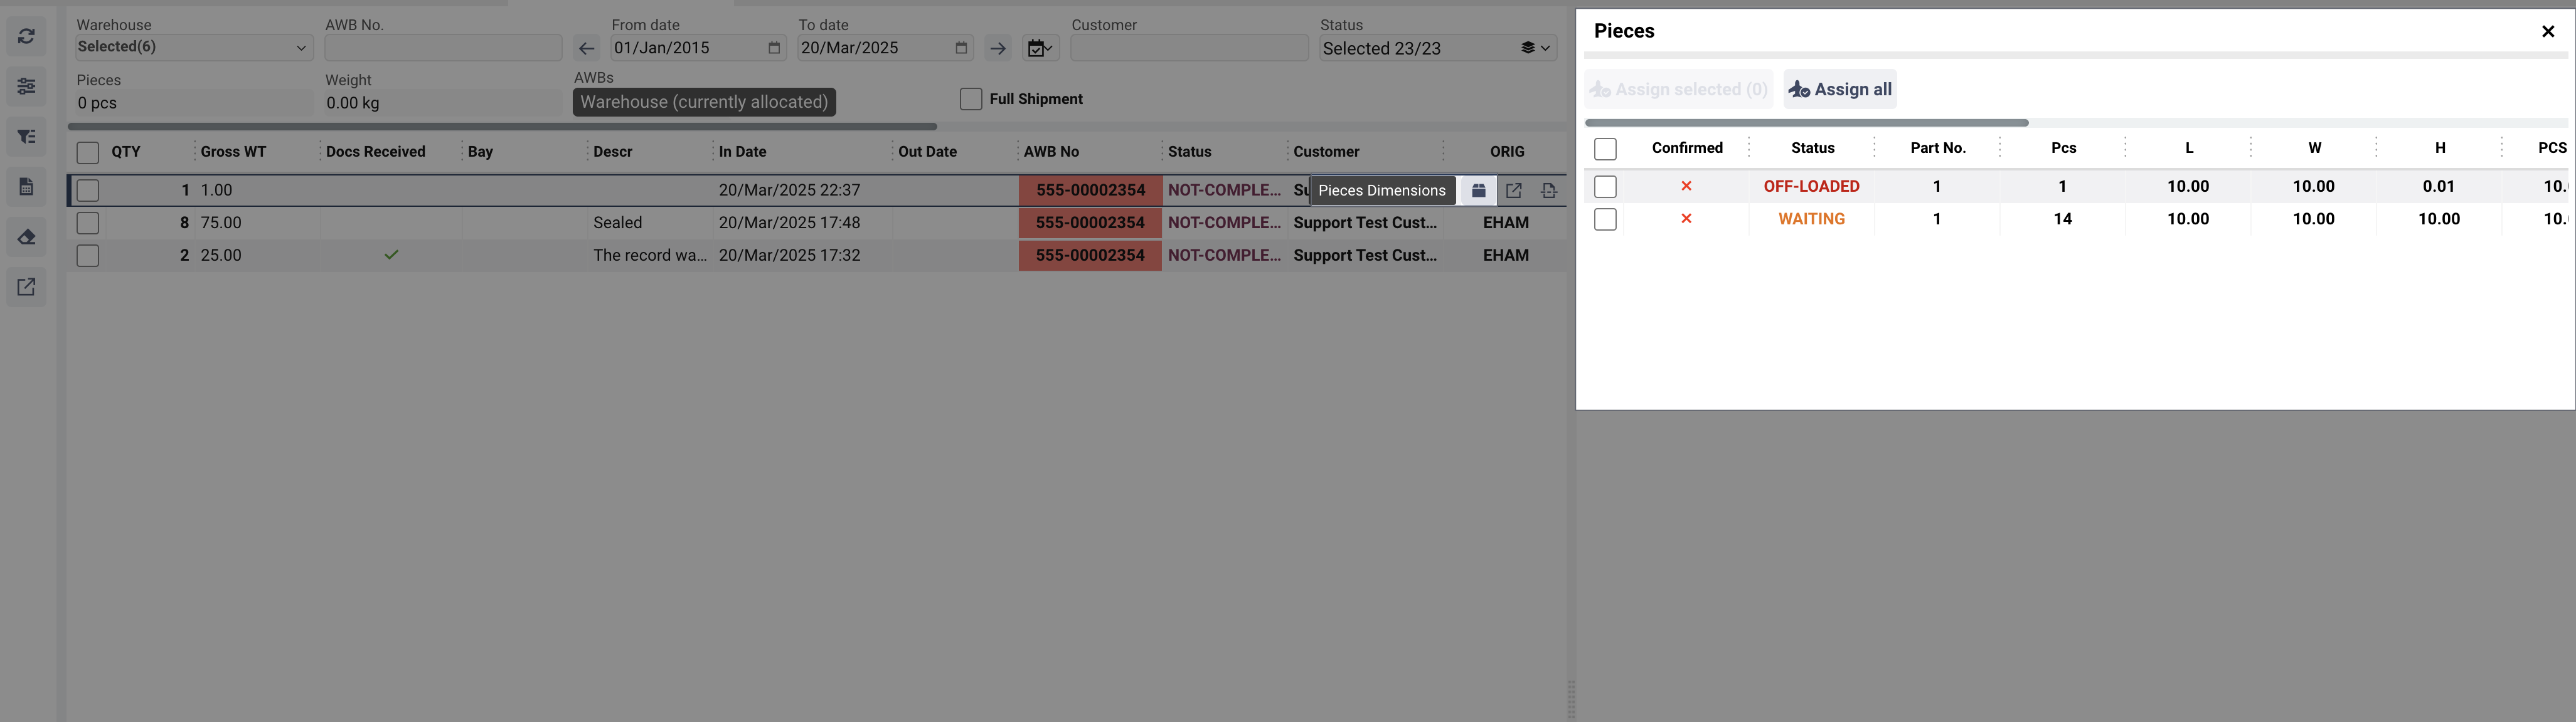Screen dimensions: 2576x722
Task: Expand the Warehouse Selected(6) dropdown
Action: [x=194, y=47]
